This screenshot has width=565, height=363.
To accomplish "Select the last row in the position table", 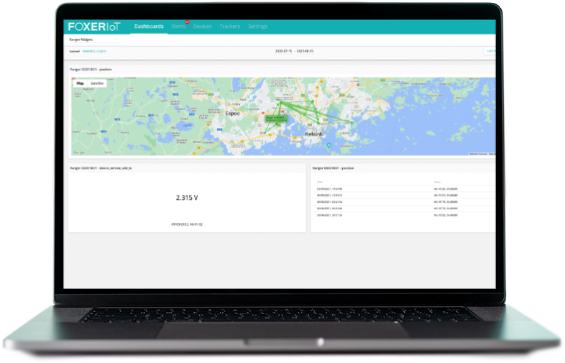I will (x=403, y=215).
